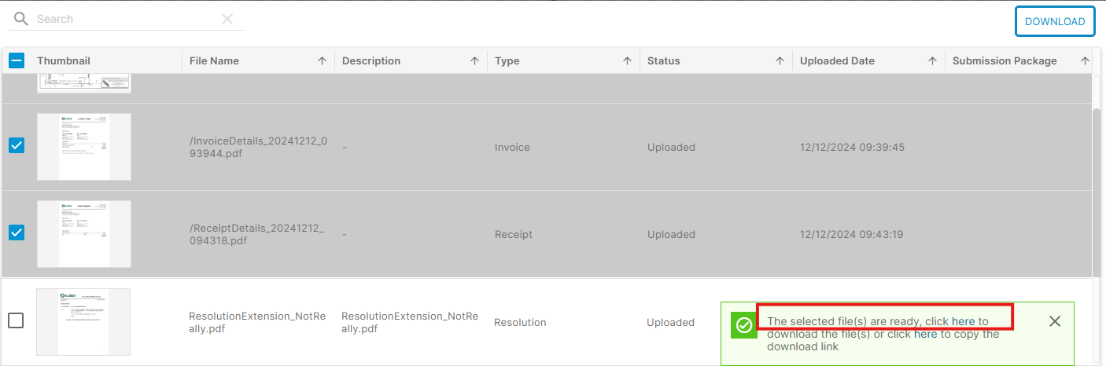The height and width of the screenshot is (366, 1106).
Task: Sort by File Name arrow icon
Action: tap(322, 61)
